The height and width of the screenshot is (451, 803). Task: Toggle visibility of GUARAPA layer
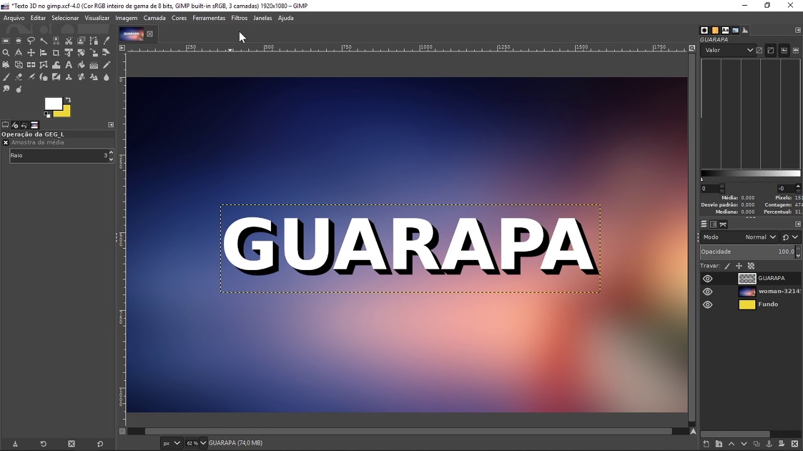(708, 279)
